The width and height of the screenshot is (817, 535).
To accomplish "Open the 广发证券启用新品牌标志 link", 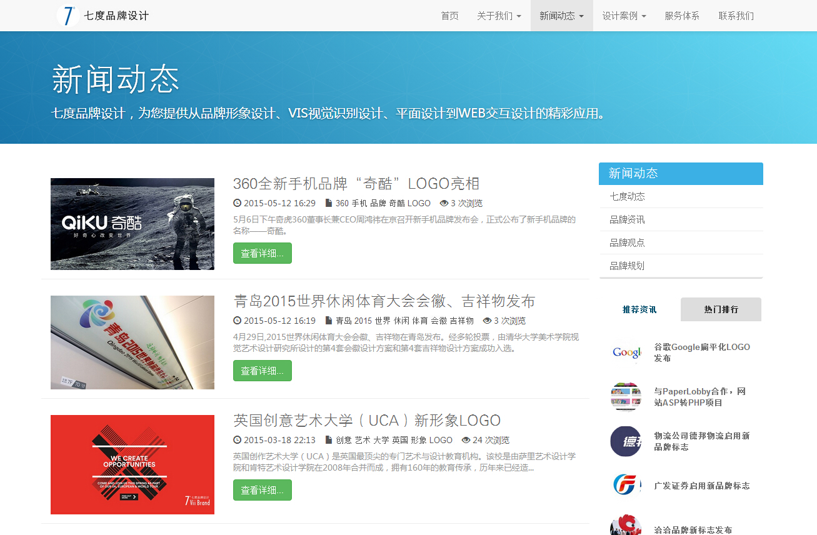I will 702,486.
